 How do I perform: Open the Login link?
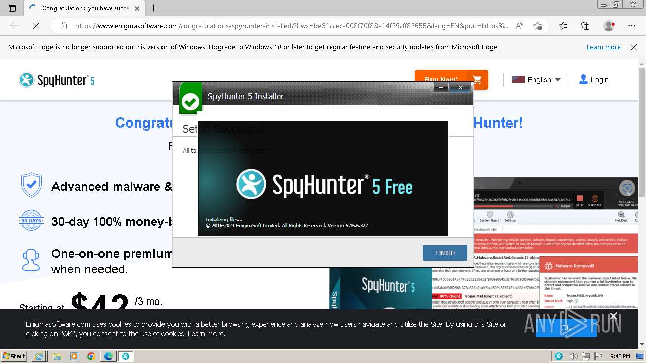click(x=594, y=80)
